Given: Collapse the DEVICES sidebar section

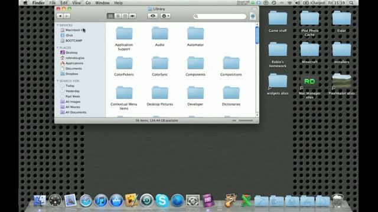Looking at the screenshot, I should [x=58, y=25].
